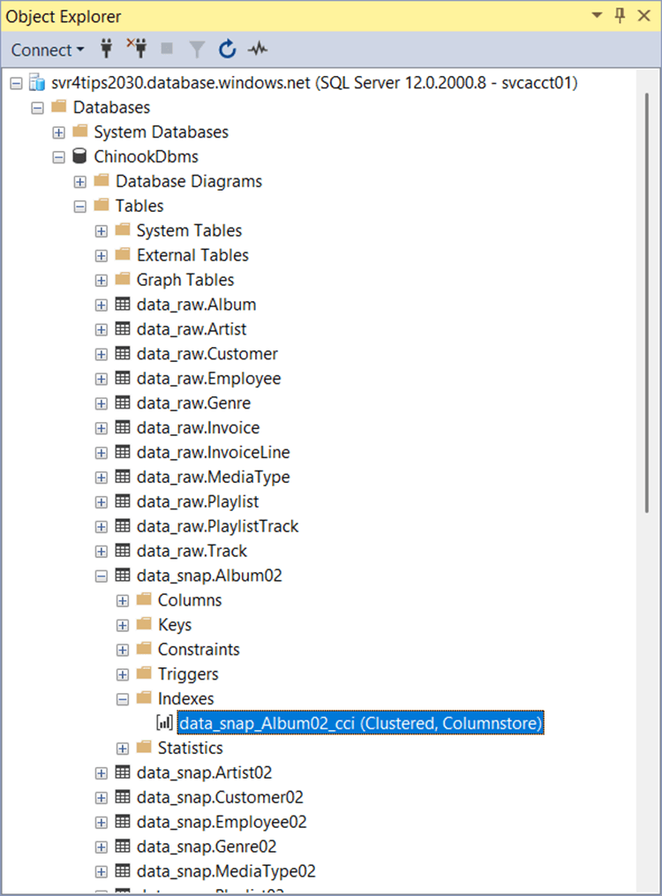This screenshot has height=896, width=662.
Task: Open the window position dropdown arrow
Action: (x=597, y=16)
